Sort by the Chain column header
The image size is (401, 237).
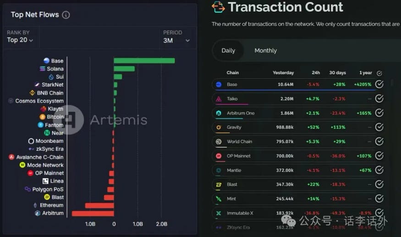232,73
